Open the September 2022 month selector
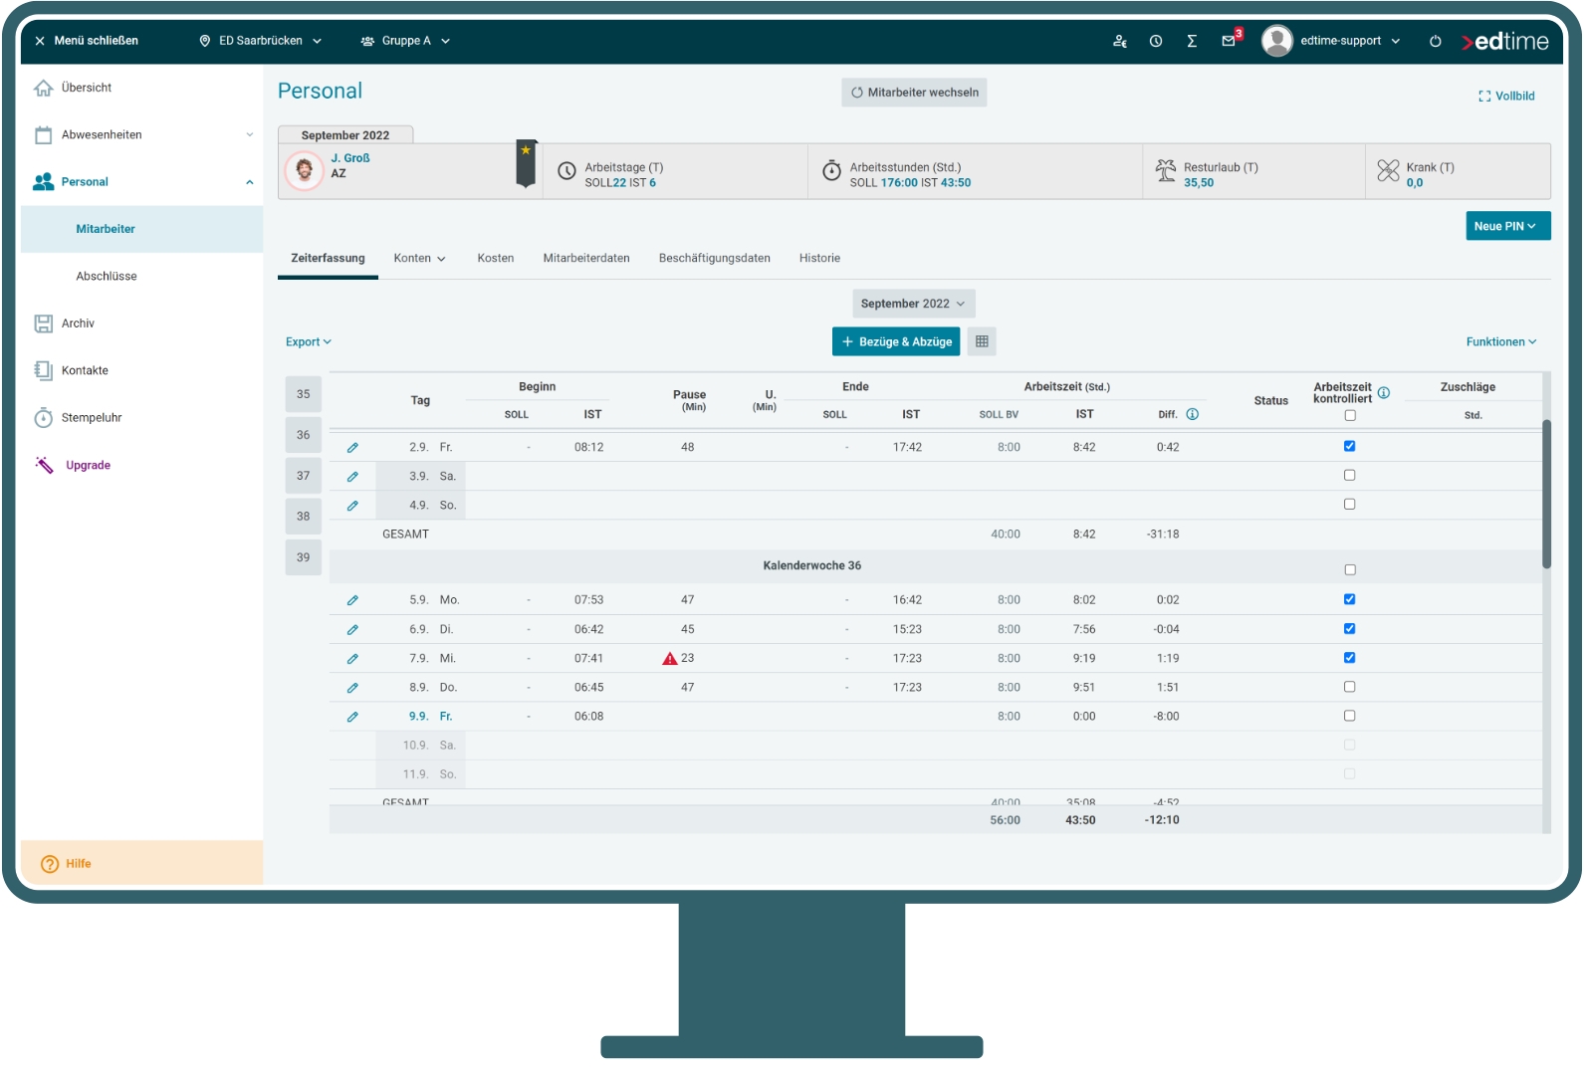 click(x=913, y=304)
